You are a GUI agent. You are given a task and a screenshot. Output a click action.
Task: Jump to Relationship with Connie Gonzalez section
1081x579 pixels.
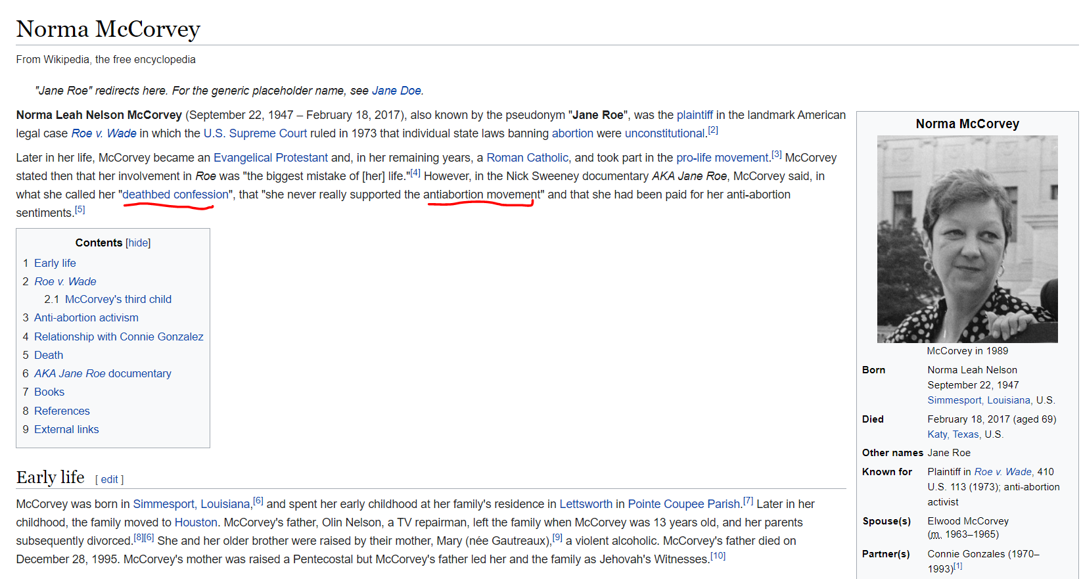pos(119,336)
